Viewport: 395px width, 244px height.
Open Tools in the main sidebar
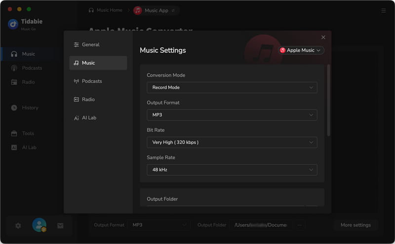30,133
